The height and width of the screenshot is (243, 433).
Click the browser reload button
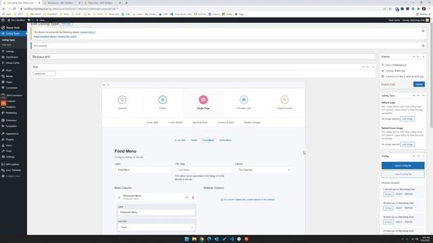point(15,9)
